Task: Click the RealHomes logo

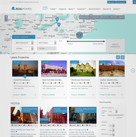Action: (x=21, y=9)
